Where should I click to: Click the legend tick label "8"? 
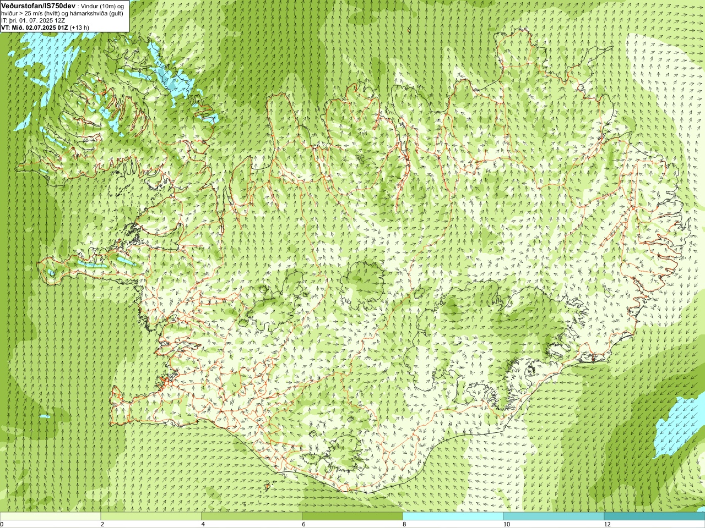(x=405, y=524)
